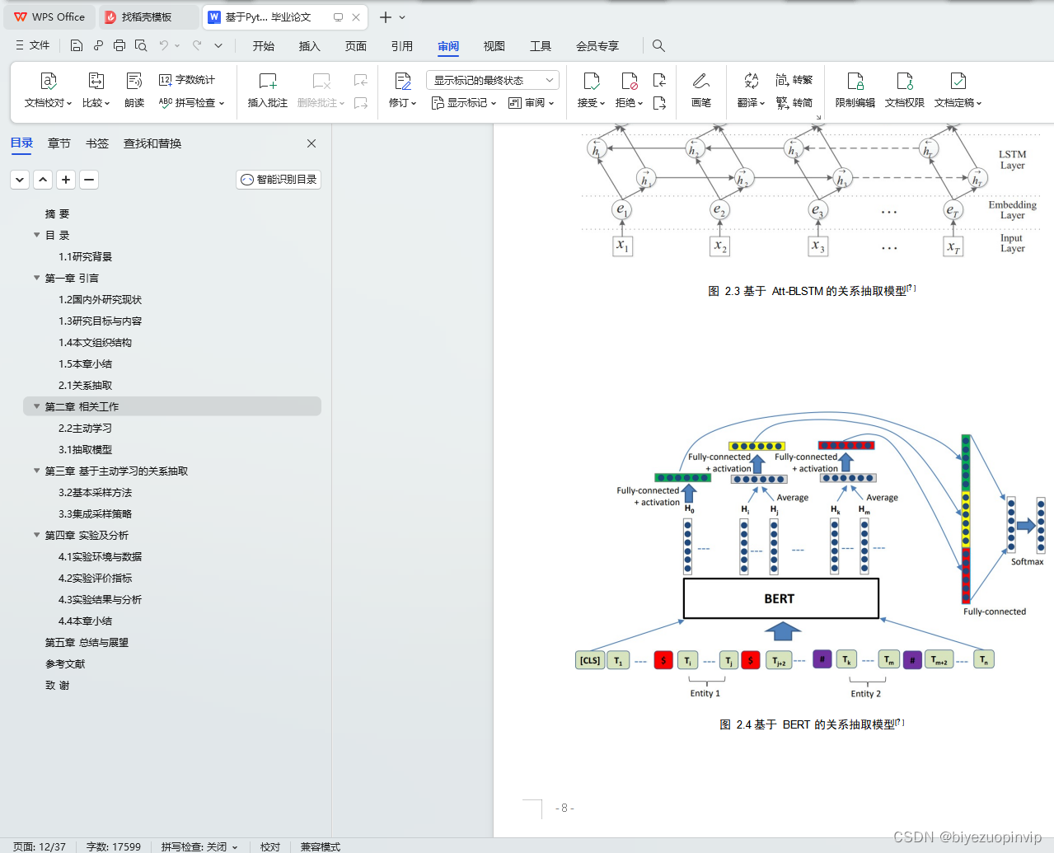Click the 转繁 traditional Chinese conversion icon
This screenshot has width=1054, height=853.
[x=795, y=79]
